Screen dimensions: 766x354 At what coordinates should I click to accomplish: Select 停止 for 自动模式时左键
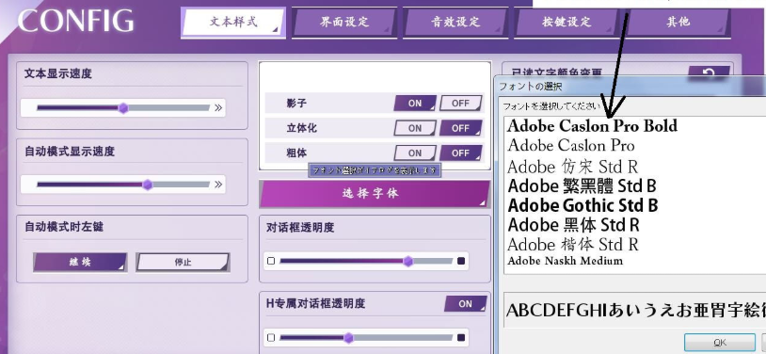pyautogui.click(x=183, y=262)
